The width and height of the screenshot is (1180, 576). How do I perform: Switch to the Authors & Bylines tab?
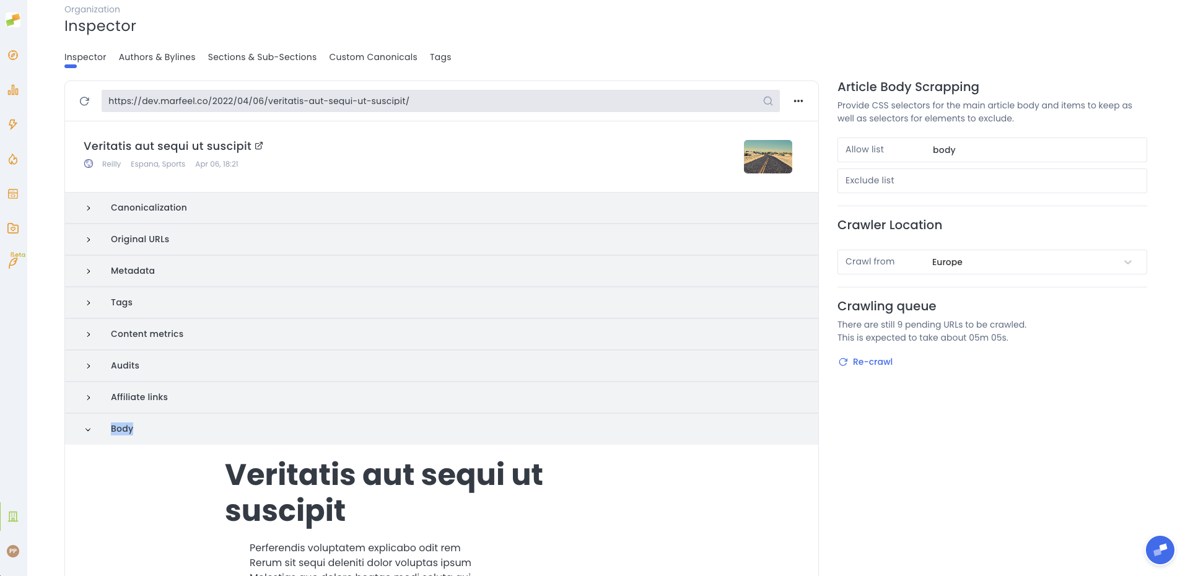click(x=157, y=57)
